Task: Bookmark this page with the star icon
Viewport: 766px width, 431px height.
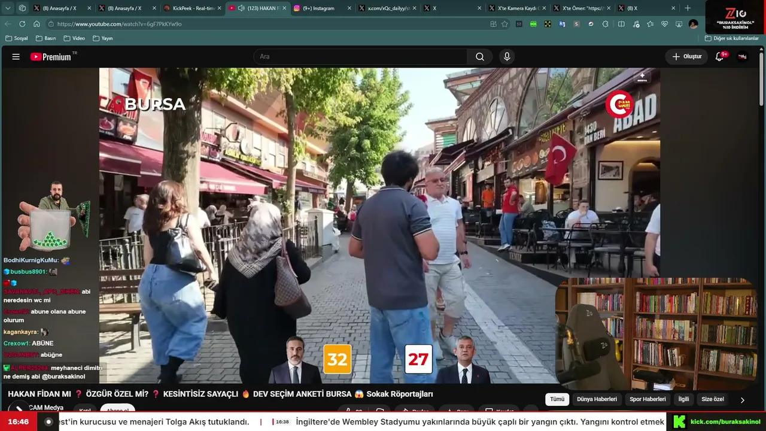Action: [504, 24]
